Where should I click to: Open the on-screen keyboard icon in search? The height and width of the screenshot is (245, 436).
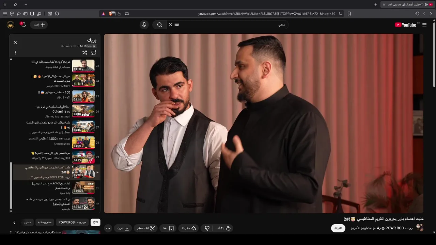point(177,24)
